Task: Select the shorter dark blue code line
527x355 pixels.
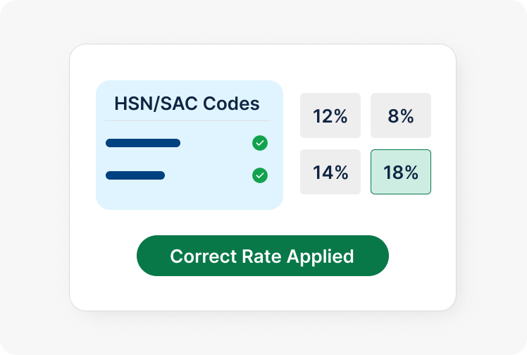Action: (x=135, y=175)
